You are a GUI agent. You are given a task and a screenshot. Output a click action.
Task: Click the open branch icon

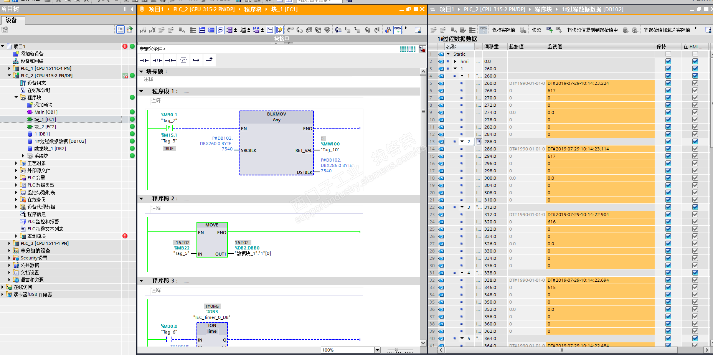196,60
